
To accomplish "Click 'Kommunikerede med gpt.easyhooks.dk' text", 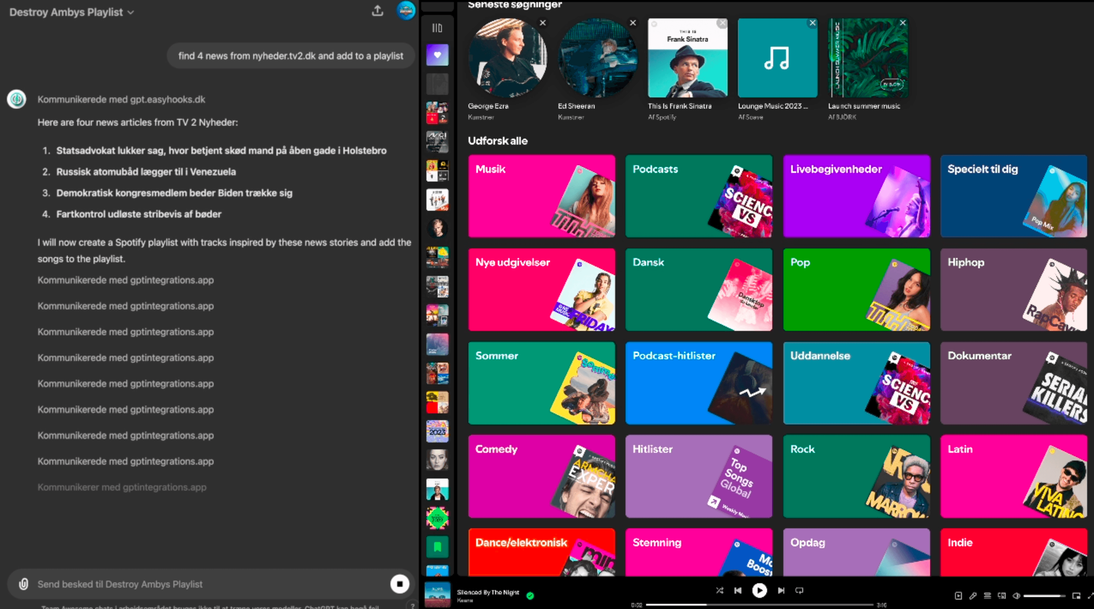I will [x=121, y=99].
